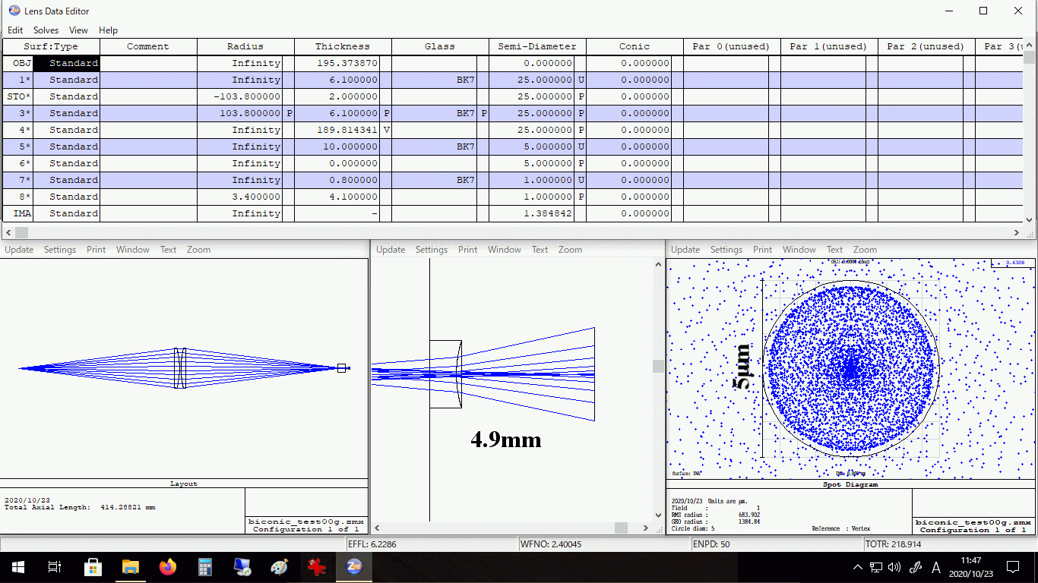Image resolution: width=1038 pixels, height=583 pixels.
Task: Click the U solve marker on surface 7 semi-diameter
Action: [581, 180]
